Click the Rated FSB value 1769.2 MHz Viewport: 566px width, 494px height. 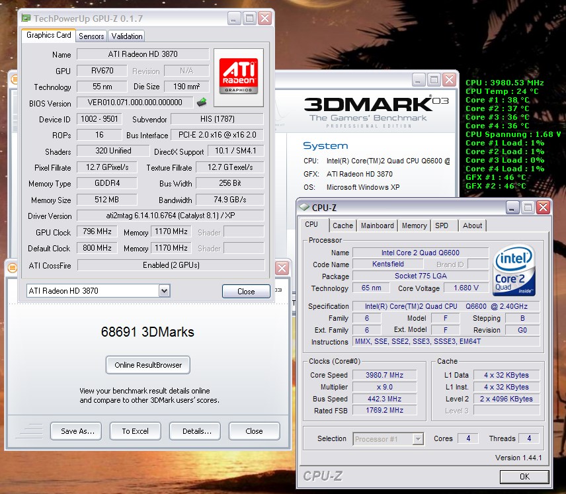(x=384, y=410)
